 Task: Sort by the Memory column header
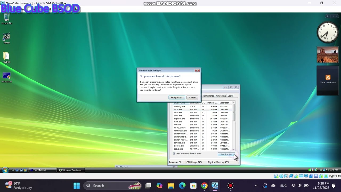point(212,103)
